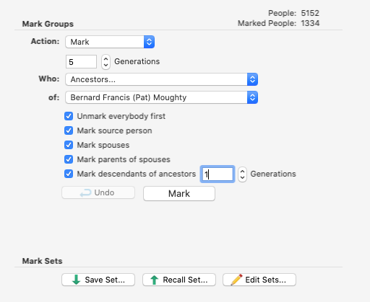Click the People count 5152
The image size is (370, 302).
[310, 13]
